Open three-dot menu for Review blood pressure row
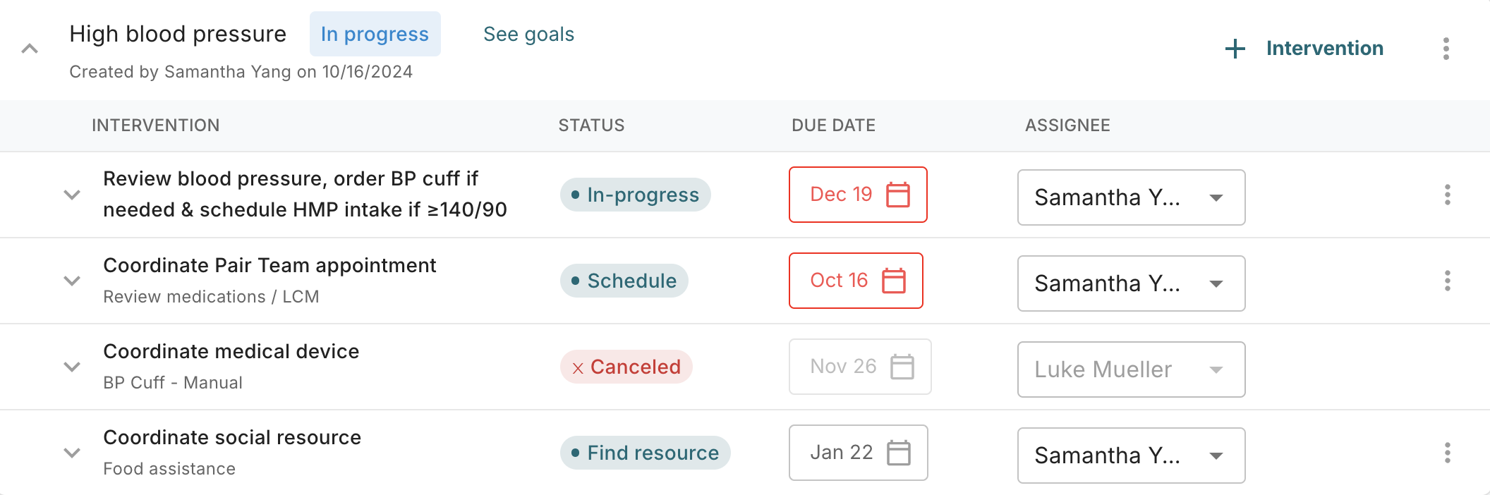The image size is (1490, 495). [x=1447, y=195]
